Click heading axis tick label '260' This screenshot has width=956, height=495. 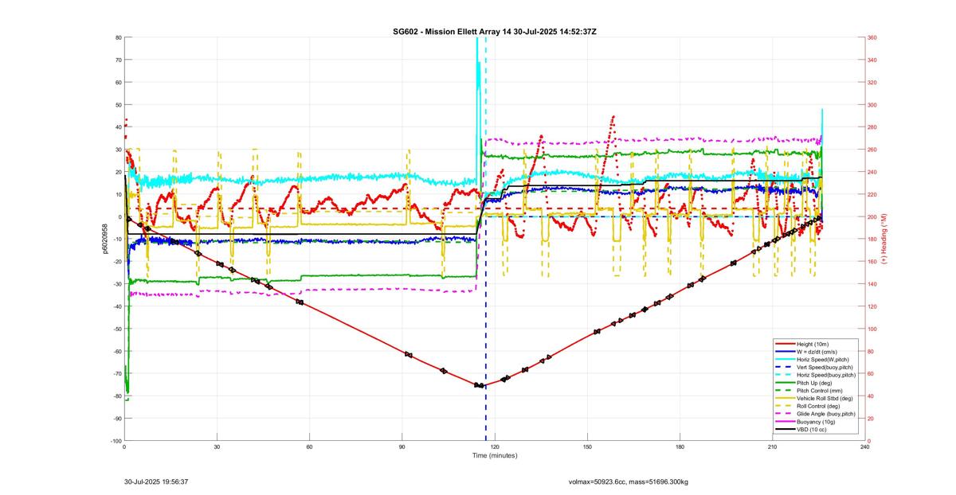872,150
